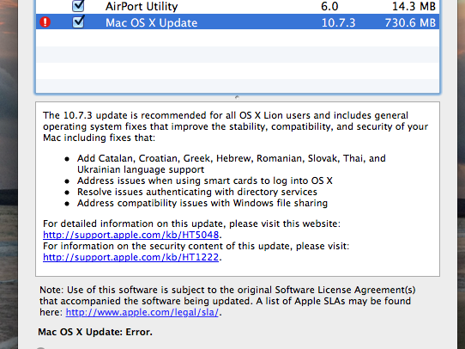This screenshot has height=349, width=465.
Task: Uncheck the AirPort Utility checkbox
Action: coord(78,6)
